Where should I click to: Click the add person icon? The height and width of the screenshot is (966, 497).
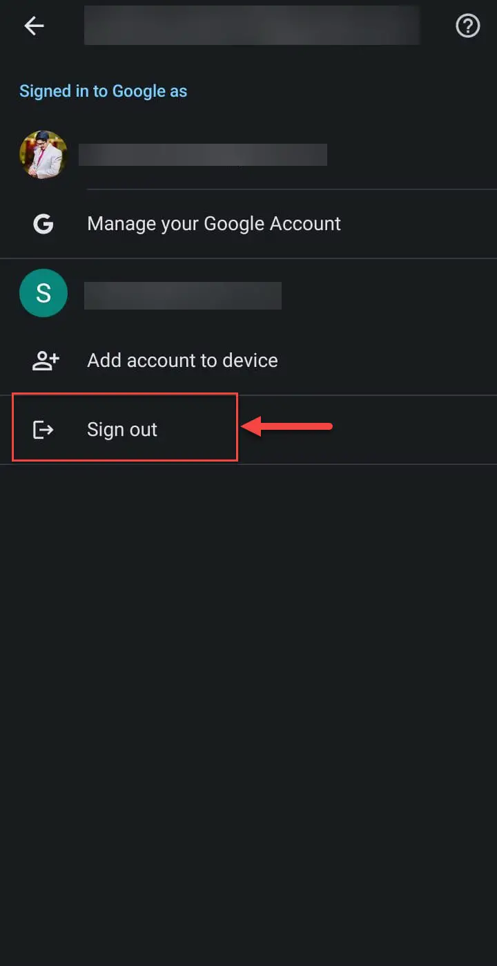(46, 361)
